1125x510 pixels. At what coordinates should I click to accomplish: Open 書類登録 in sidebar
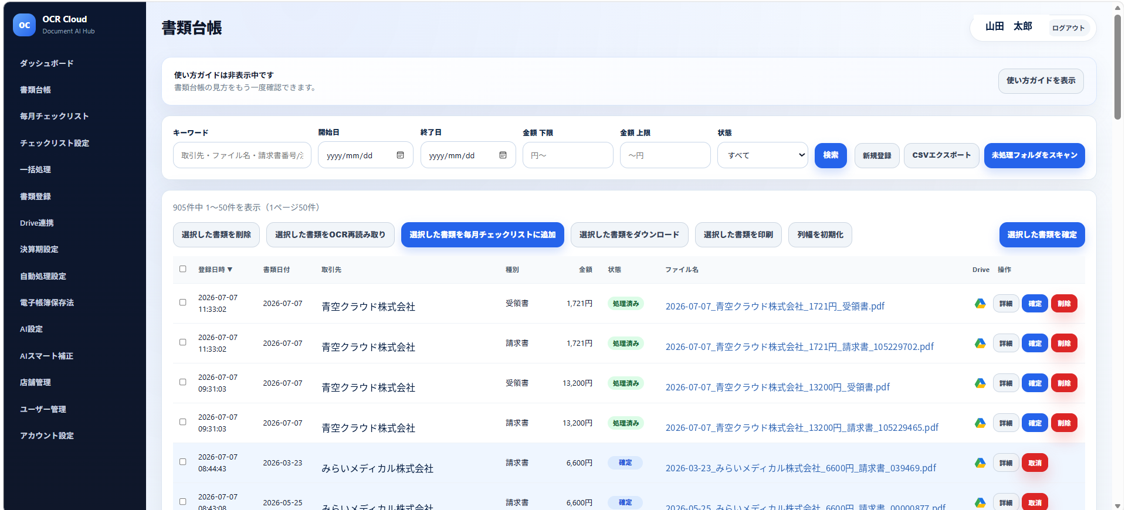pyautogui.click(x=35, y=196)
